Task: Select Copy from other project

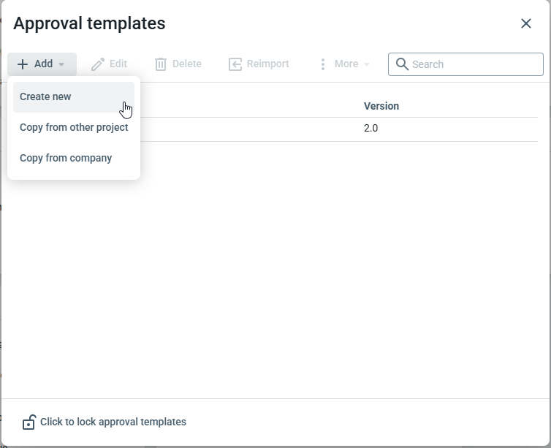Action: pyautogui.click(x=74, y=127)
